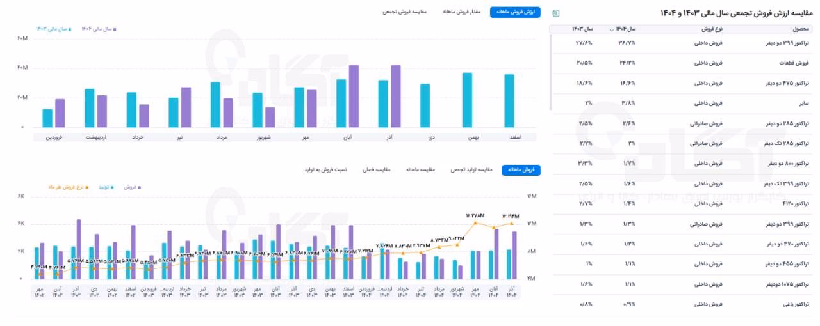Select the مقایسه ماهانه tab
Image resolution: width=820 pixels, height=326 pixels.
point(421,170)
